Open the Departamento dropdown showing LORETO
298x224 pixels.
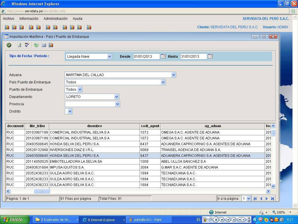116,97
